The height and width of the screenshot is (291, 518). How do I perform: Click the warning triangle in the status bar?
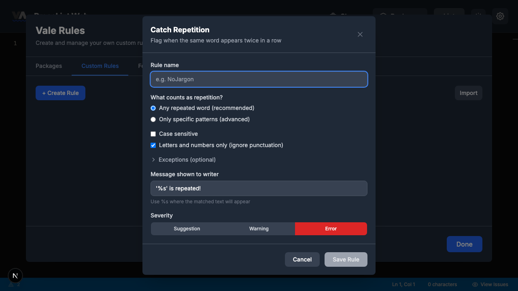(11, 284)
